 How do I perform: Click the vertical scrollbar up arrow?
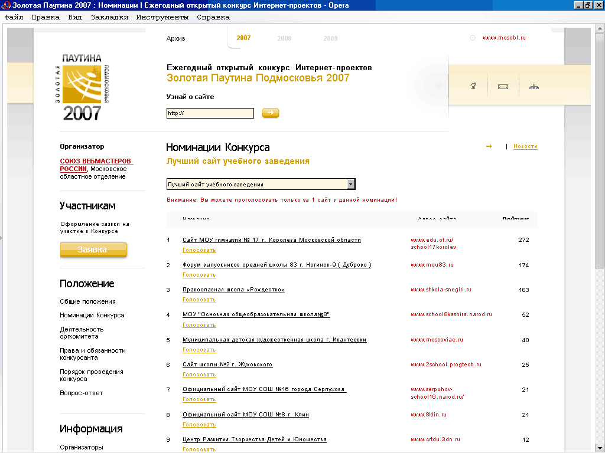point(600,28)
